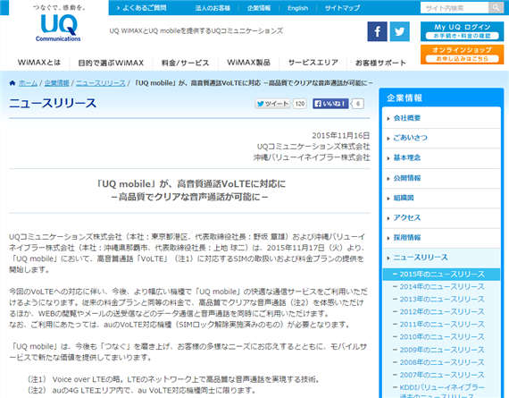Select 2007年のニュースリリース
Image resolution: width=509 pixels, height=398 pixels.
(x=441, y=375)
